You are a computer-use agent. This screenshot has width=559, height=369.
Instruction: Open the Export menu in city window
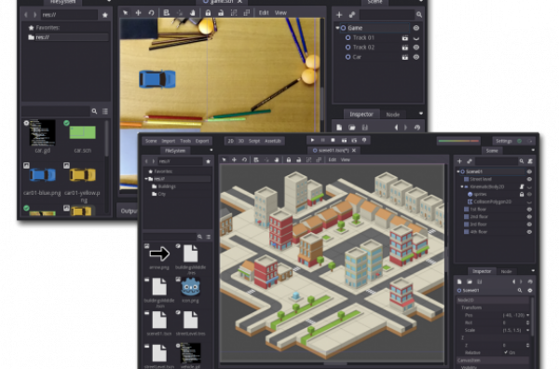point(202,141)
